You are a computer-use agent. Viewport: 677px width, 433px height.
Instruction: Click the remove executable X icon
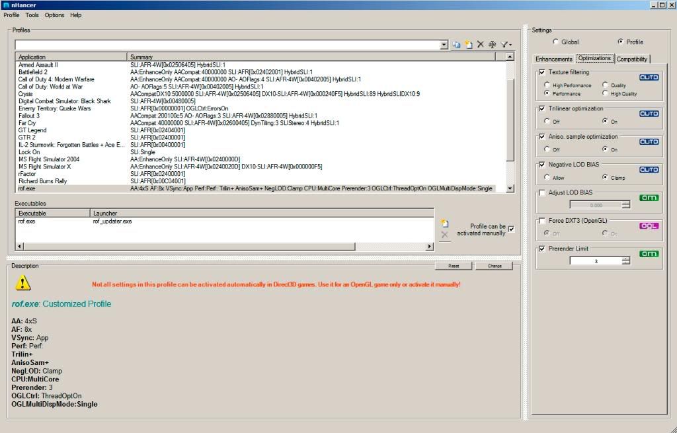(x=444, y=235)
